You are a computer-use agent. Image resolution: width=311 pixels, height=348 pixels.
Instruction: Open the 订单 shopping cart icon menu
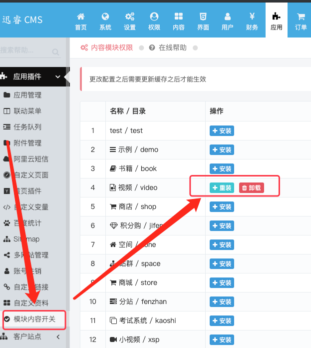click(x=301, y=21)
